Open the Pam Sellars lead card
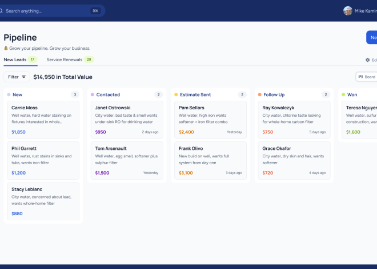This screenshot has width=377, height=269. click(x=210, y=120)
